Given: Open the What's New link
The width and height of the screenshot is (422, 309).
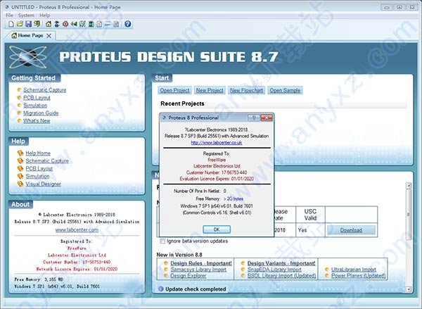Looking at the screenshot, I should tap(37, 120).
